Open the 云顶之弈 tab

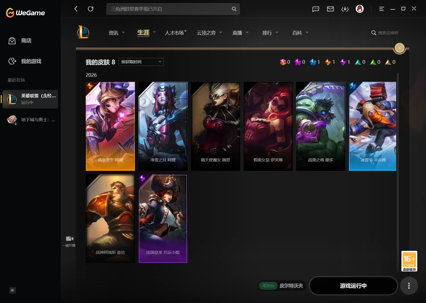[x=206, y=33]
